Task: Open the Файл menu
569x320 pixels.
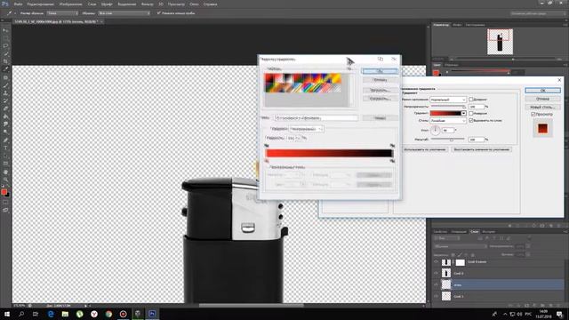Action: pos(18,4)
